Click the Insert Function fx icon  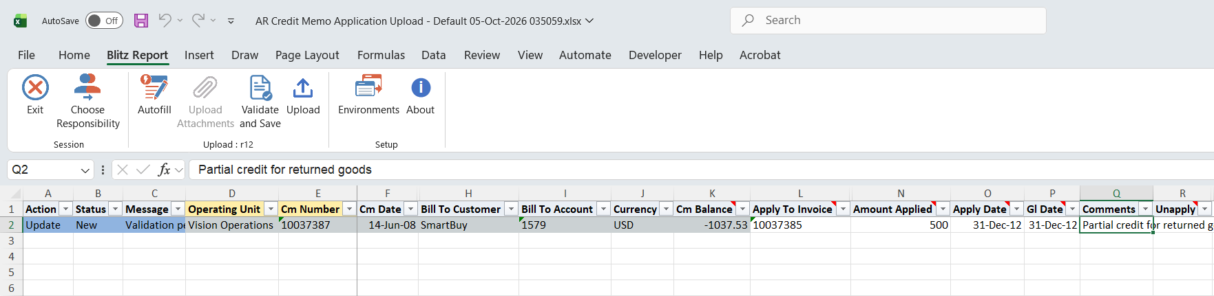[x=165, y=170]
